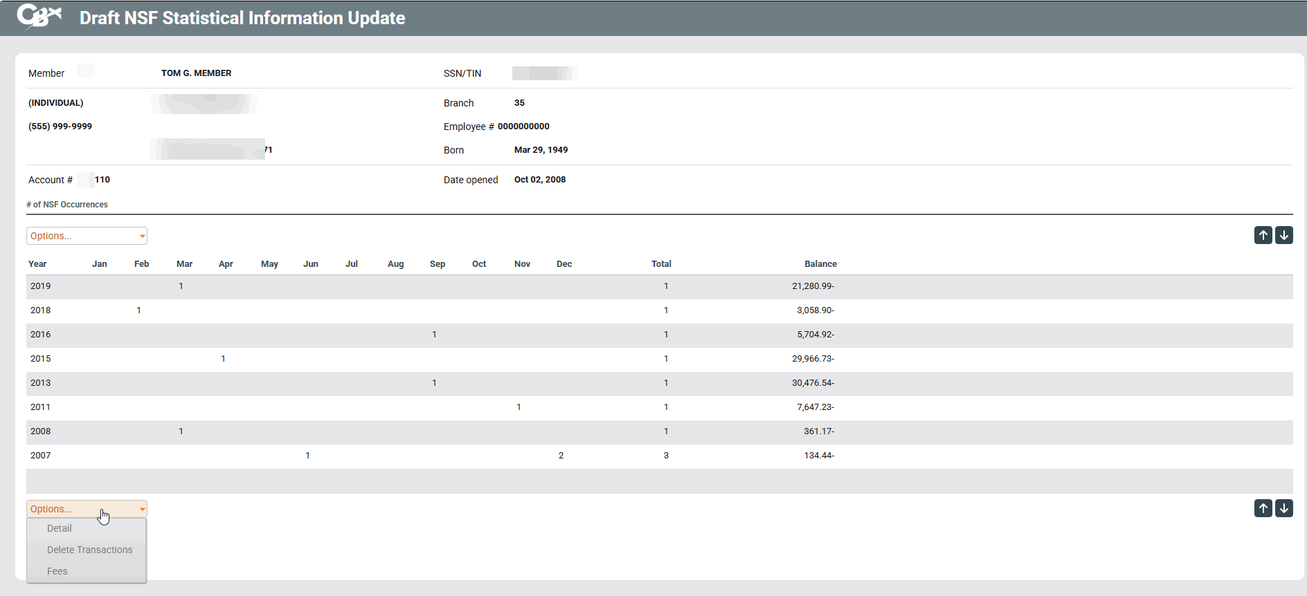Click the bottom down arrow icon
The width and height of the screenshot is (1307, 596).
[x=1283, y=508]
